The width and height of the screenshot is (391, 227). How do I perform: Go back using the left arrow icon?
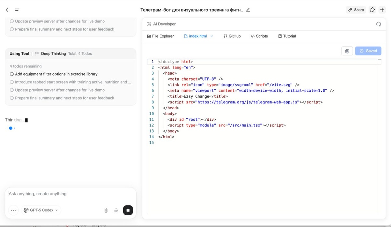[x=7, y=10]
